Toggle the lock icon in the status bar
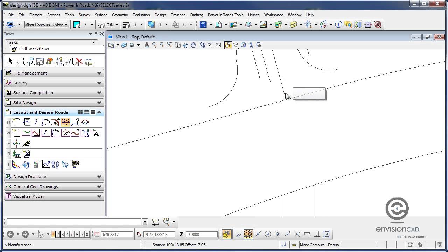Viewport: 448px width, 252px height. pos(294,245)
